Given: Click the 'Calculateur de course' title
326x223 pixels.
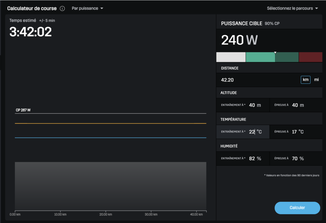Looking at the screenshot, I should 32,8.
